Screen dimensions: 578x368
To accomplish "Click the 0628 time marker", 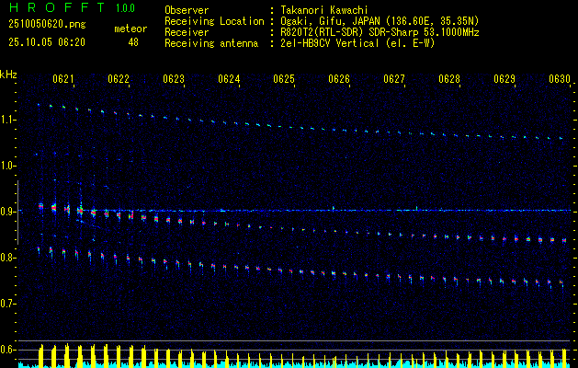I will [x=449, y=80].
